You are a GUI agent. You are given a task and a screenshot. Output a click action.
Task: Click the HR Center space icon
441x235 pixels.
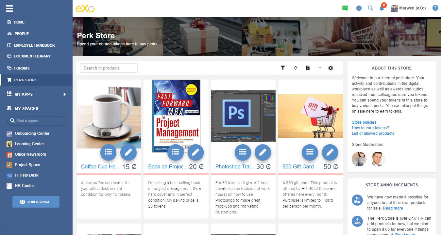point(9,186)
